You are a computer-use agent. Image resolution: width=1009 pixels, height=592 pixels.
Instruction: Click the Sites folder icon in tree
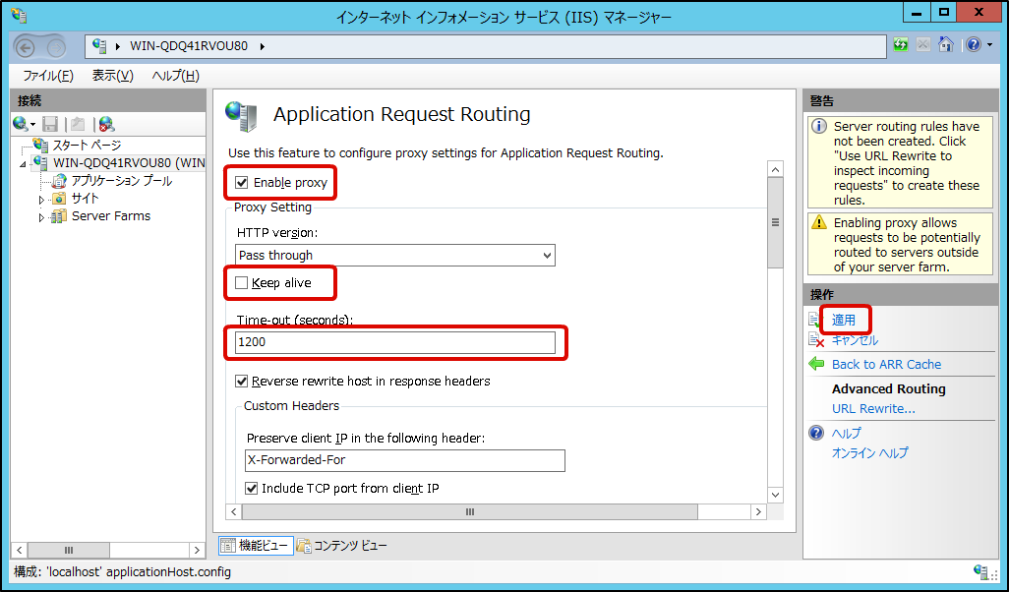(59, 199)
